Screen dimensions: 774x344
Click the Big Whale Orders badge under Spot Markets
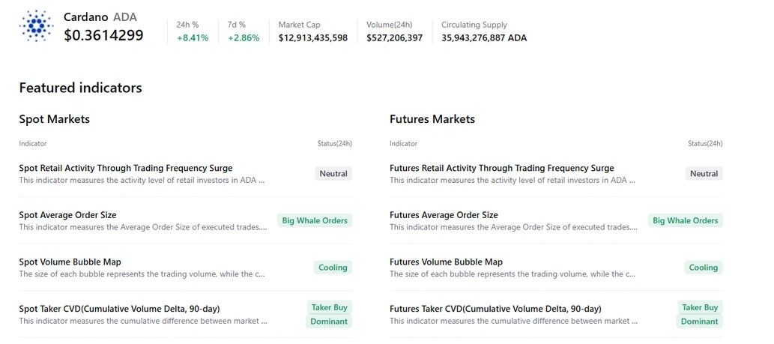[x=315, y=220]
